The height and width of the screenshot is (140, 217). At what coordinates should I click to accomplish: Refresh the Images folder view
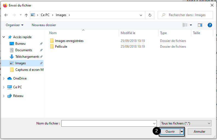tap(150, 15)
